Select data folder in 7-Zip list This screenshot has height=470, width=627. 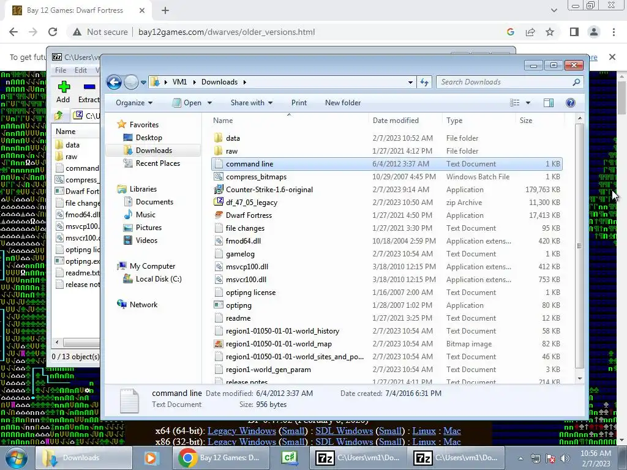pos(72,144)
